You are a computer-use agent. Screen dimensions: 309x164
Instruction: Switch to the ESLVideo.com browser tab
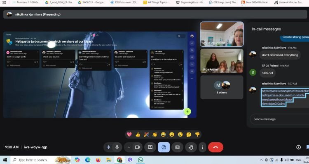click(x=125, y=2)
